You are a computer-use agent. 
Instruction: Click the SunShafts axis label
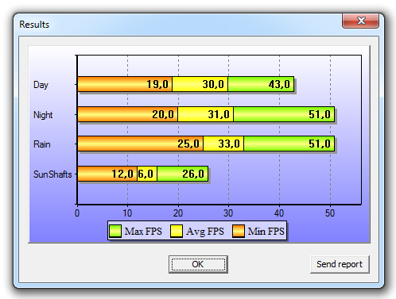(52, 174)
